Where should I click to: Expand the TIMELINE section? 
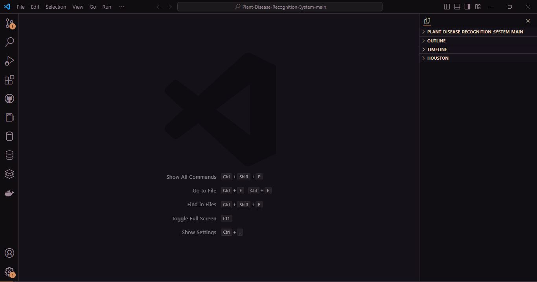(x=478, y=49)
